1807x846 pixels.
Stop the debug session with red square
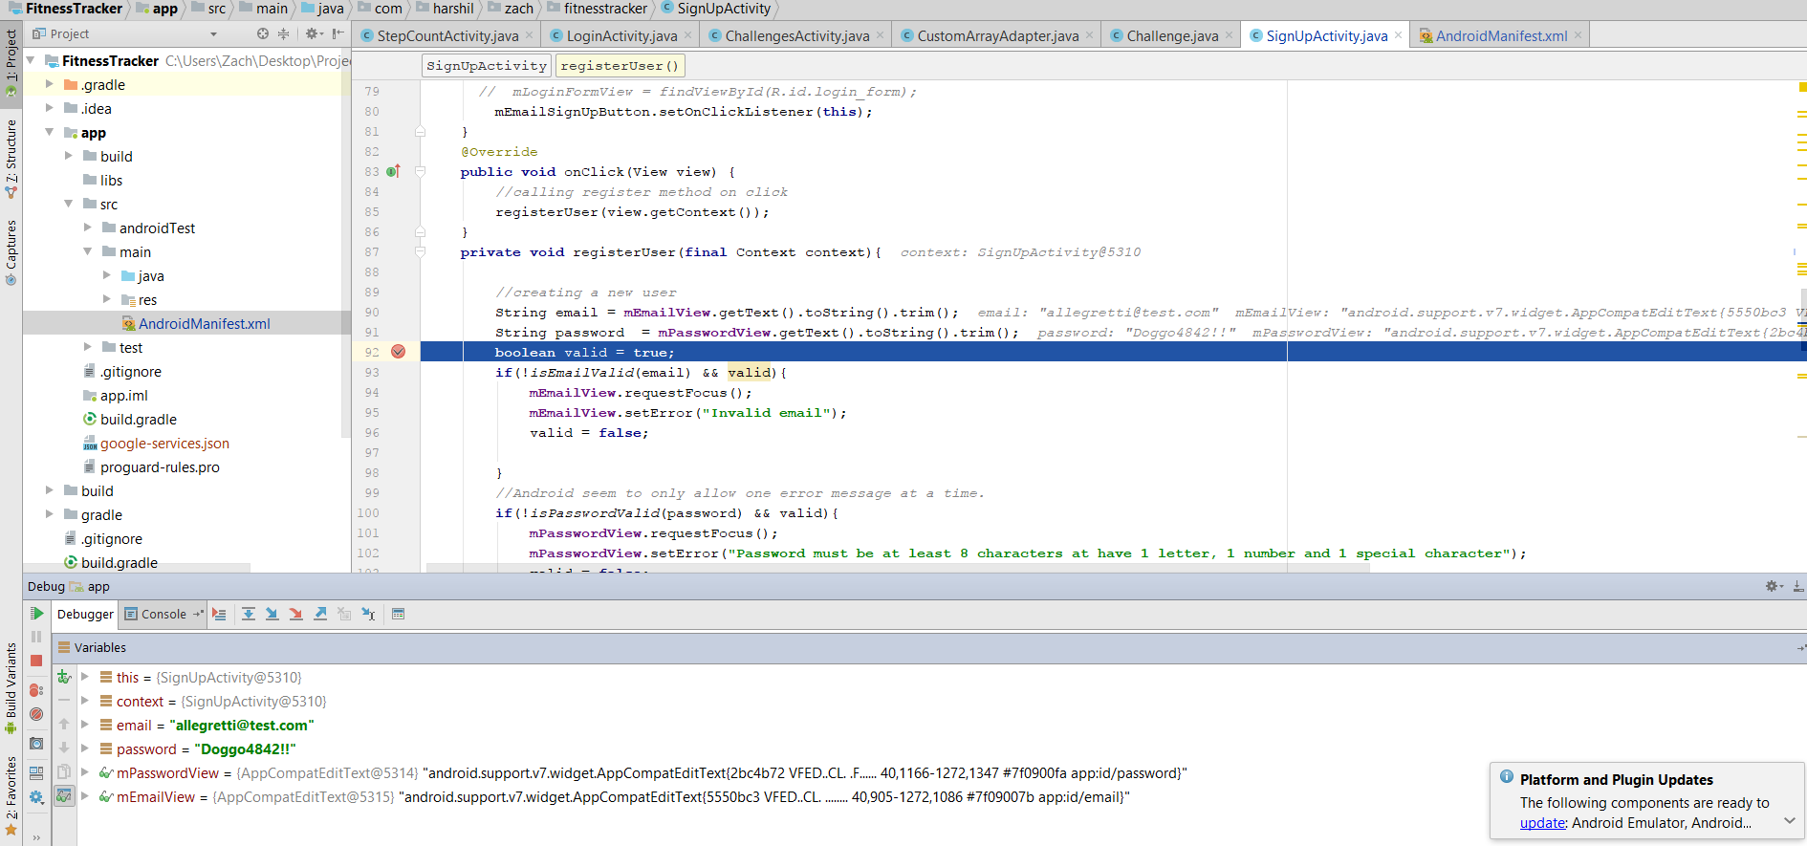click(36, 661)
